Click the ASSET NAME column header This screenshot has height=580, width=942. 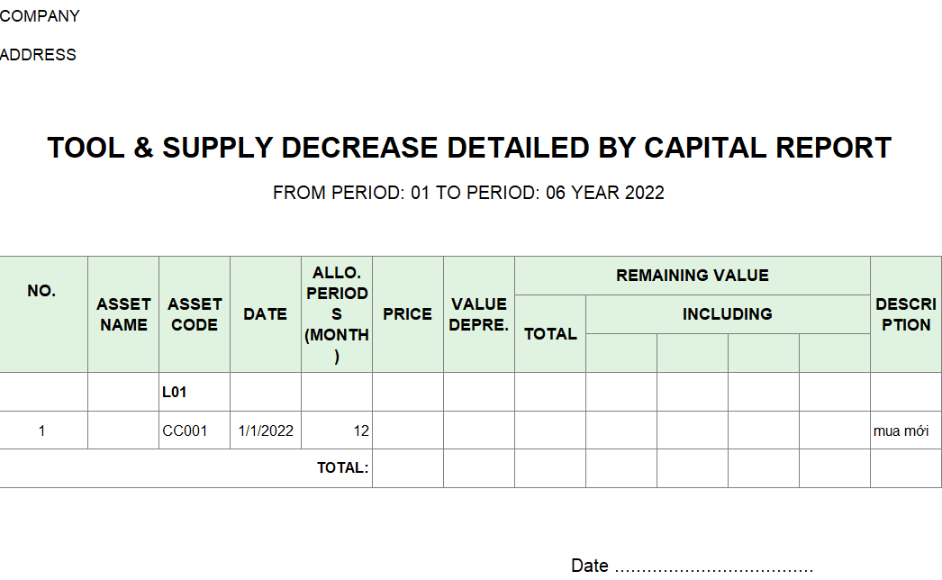(x=123, y=314)
